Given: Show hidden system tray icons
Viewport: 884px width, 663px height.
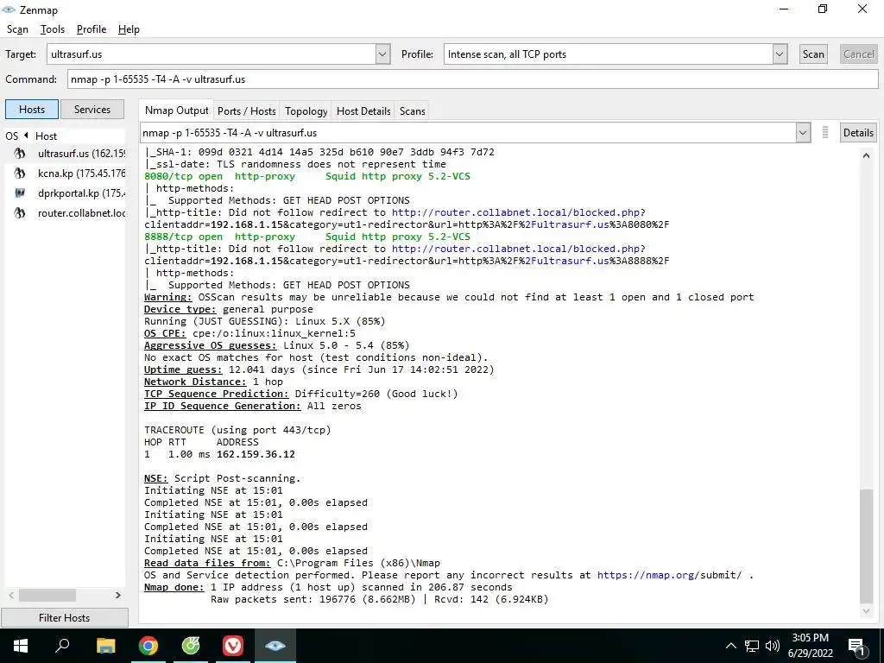Looking at the screenshot, I should [x=730, y=646].
